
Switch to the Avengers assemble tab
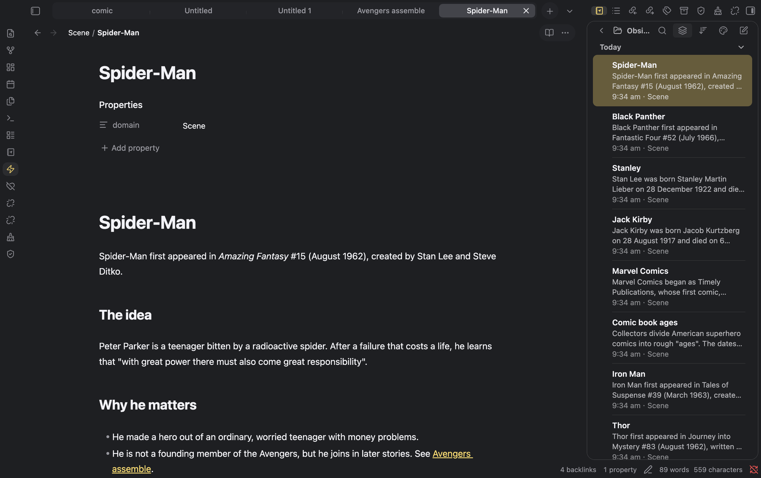point(391,11)
